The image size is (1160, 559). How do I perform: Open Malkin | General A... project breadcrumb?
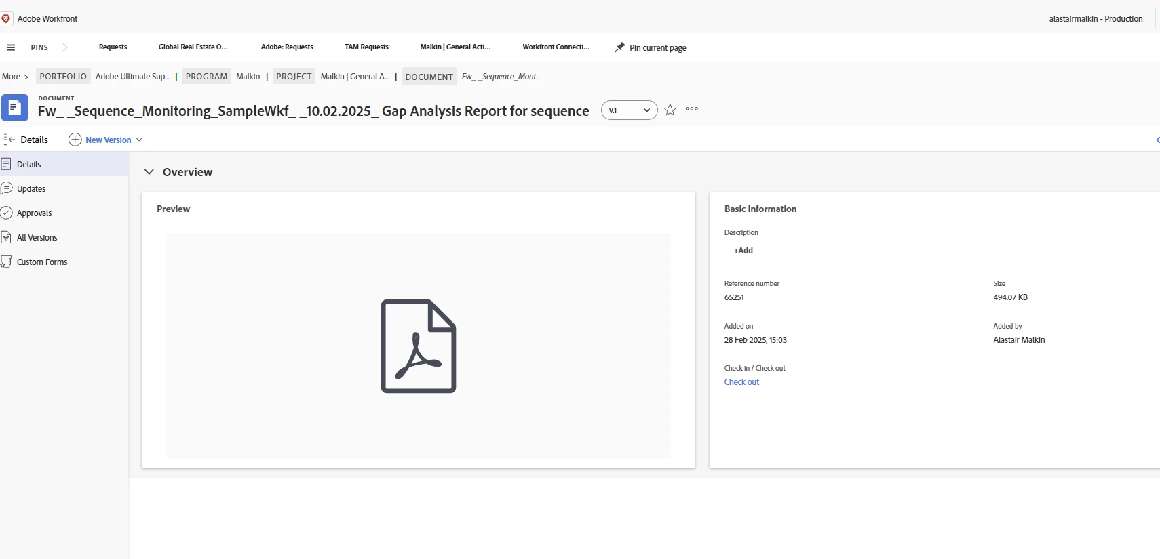355,77
